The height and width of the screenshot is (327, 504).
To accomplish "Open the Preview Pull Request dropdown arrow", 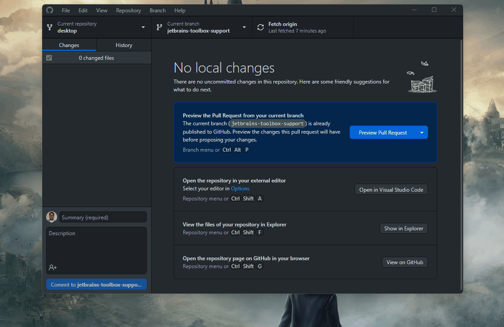I will (x=421, y=132).
